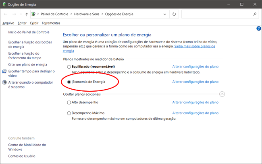Viewport: 262px width, 164px height.
Task: Click the Forward navigation arrow
Action: point(14,14)
